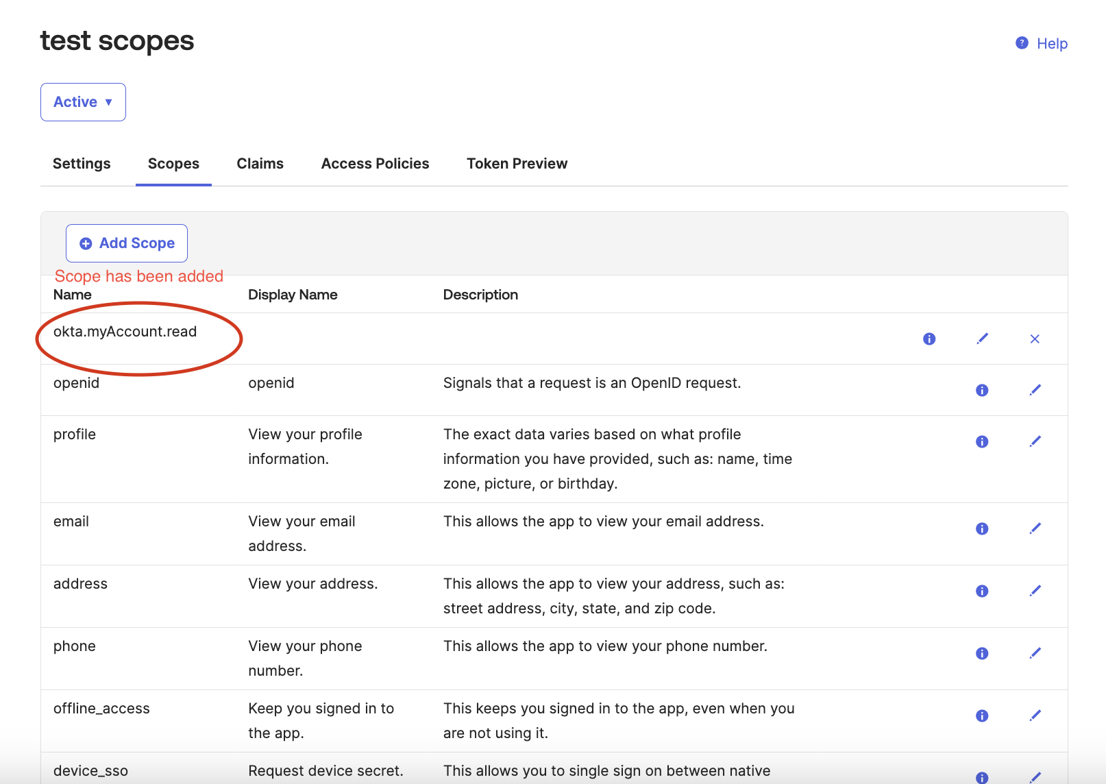This screenshot has height=784, width=1106.
Task: Click the Name column header
Action: tap(73, 295)
